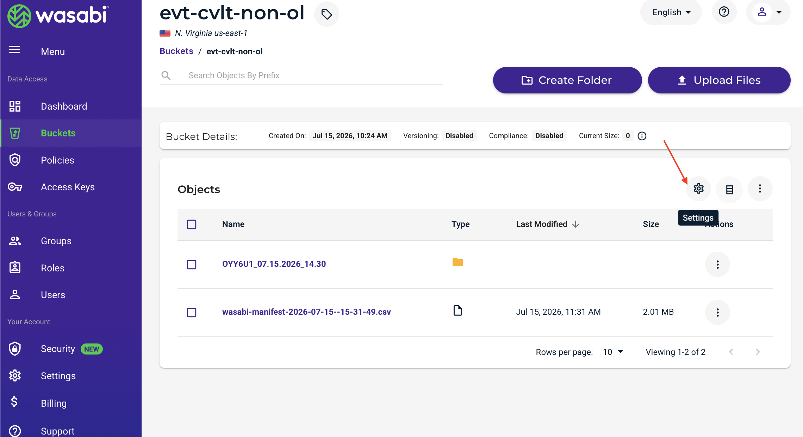Image resolution: width=803 pixels, height=437 pixels.
Task: Click the list view icon in Objects
Action: [729, 190]
